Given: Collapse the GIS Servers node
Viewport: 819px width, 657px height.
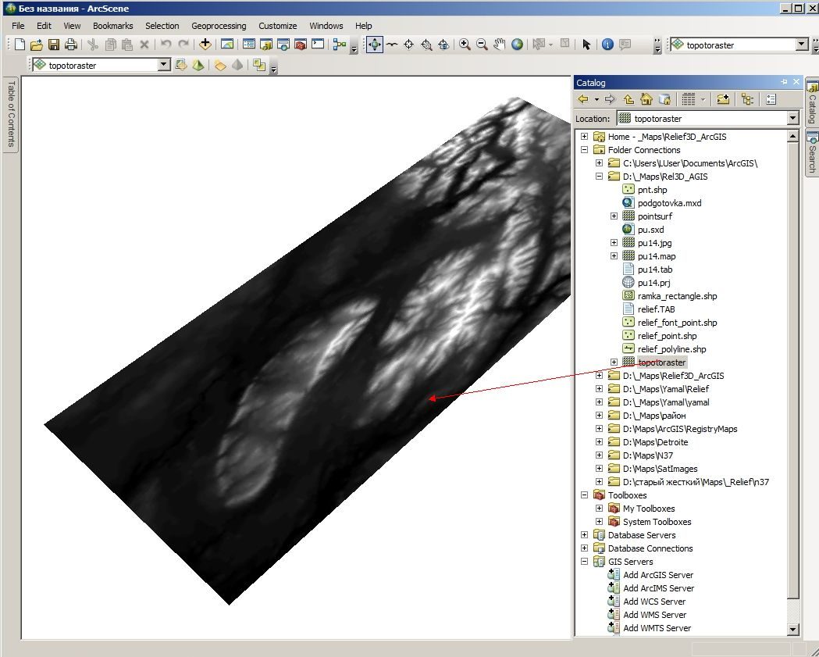Looking at the screenshot, I should click(585, 562).
